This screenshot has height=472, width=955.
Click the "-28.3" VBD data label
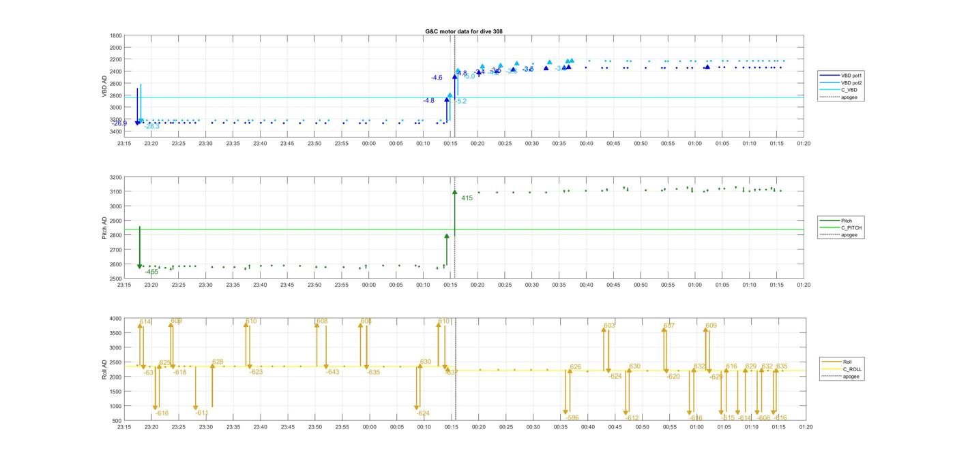click(151, 126)
